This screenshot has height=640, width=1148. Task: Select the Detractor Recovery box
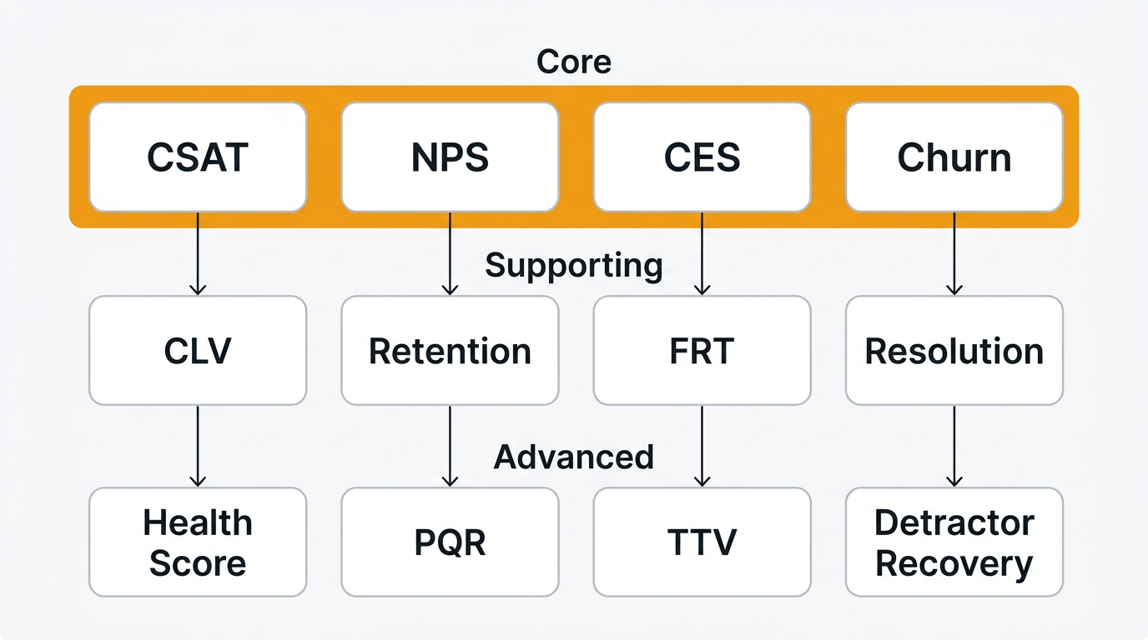pyautogui.click(x=954, y=542)
